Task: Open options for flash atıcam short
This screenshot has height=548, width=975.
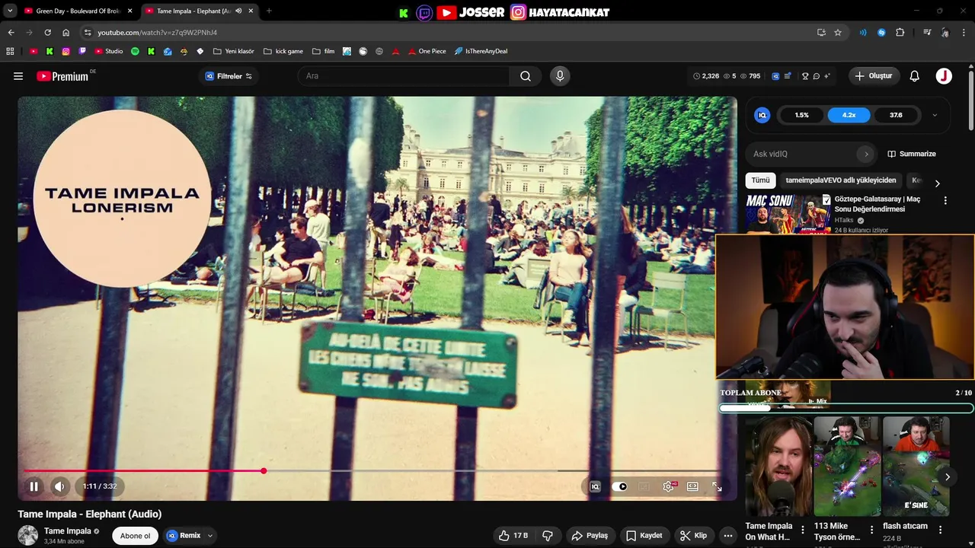Action: [940, 530]
